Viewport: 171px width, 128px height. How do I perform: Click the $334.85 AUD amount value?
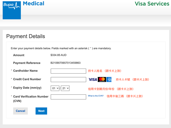pos(58,55)
